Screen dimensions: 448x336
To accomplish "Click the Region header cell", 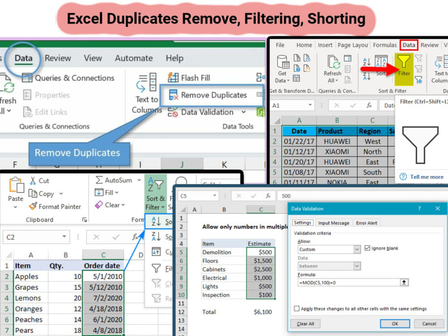I will coord(372,131).
